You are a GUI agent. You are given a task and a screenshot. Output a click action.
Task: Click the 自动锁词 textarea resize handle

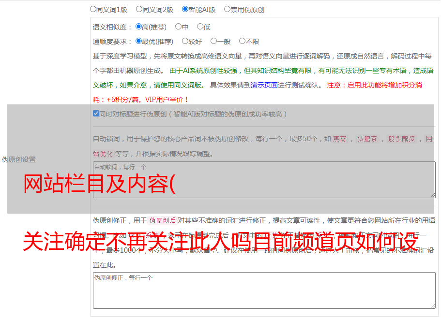pyautogui.click(x=432, y=194)
